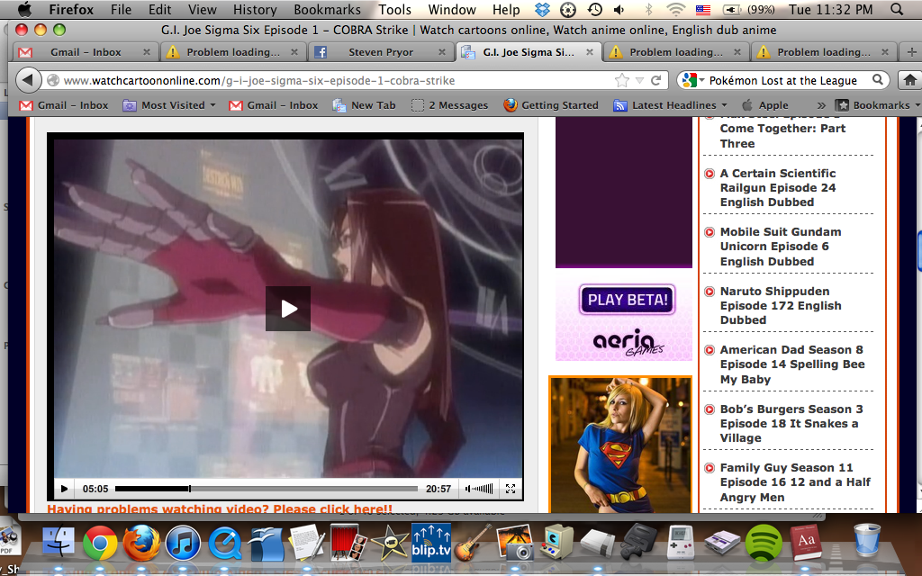This screenshot has width=922, height=576.
Task: Open the system volume menu bar icon
Action: click(619, 9)
